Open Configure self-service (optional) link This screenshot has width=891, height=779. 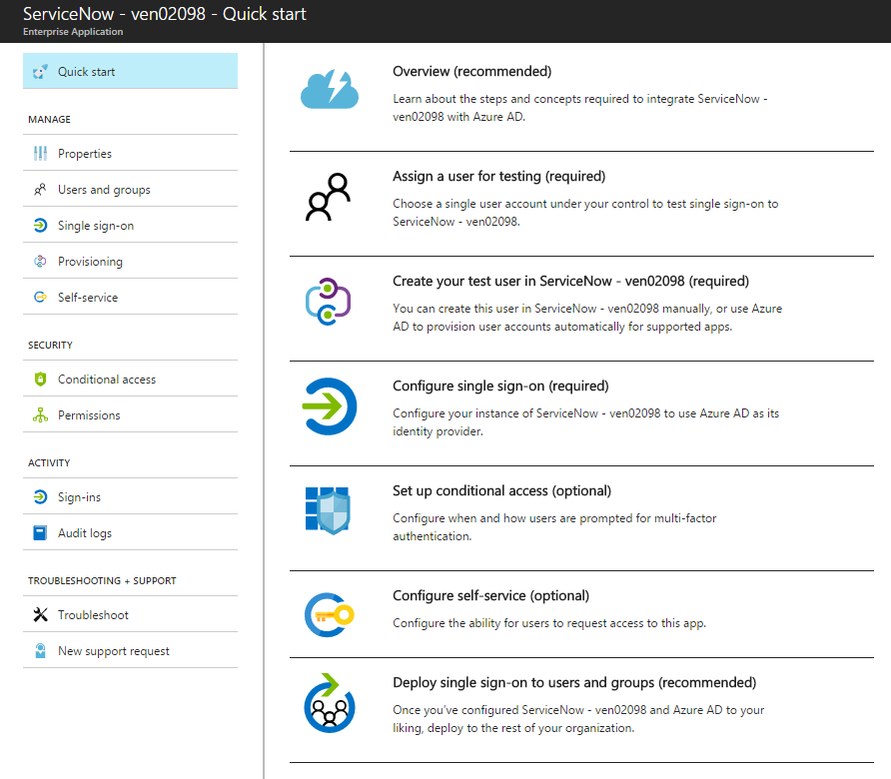[490, 595]
